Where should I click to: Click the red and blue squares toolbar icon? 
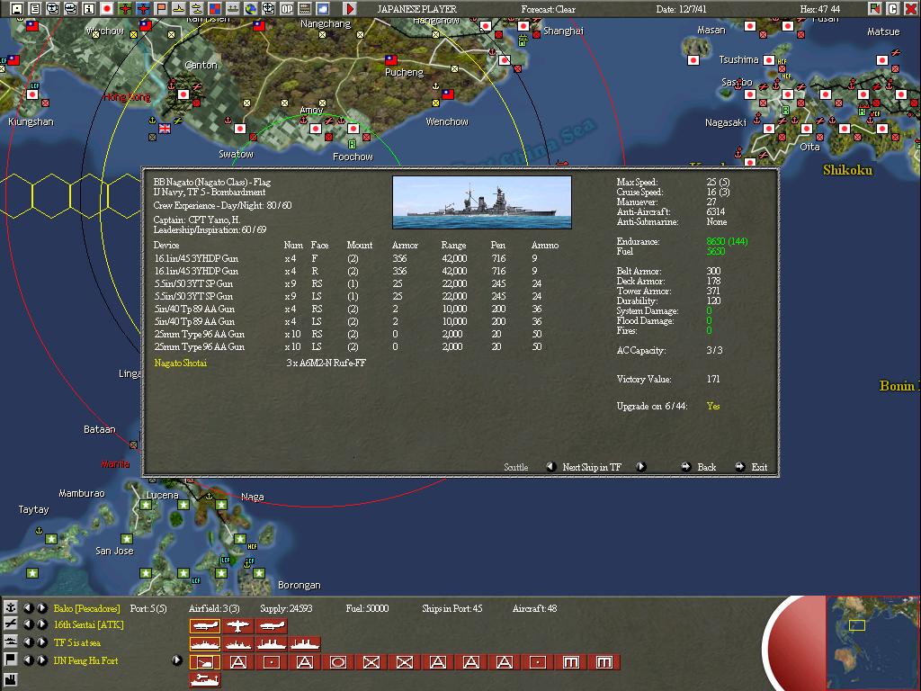point(215,8)
